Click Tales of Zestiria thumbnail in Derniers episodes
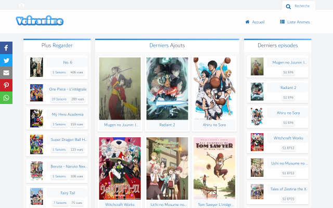 point(257,192)
